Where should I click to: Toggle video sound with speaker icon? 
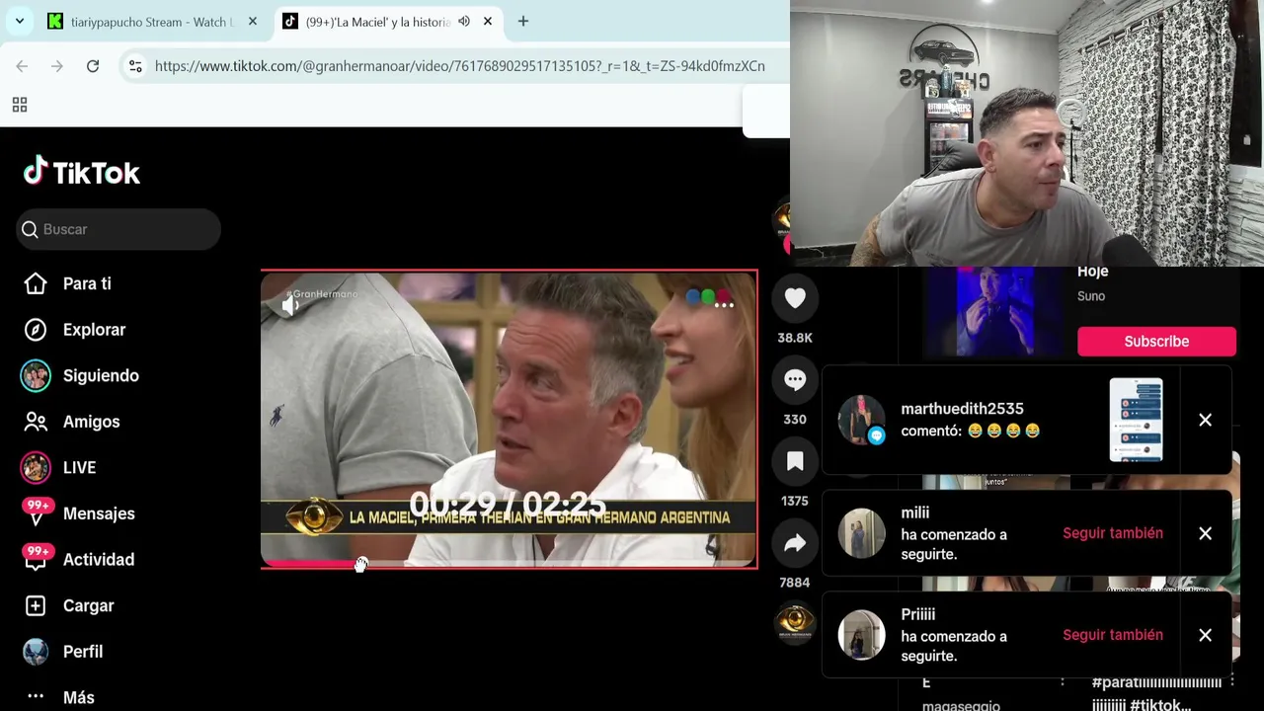click(x=290, y=306)
